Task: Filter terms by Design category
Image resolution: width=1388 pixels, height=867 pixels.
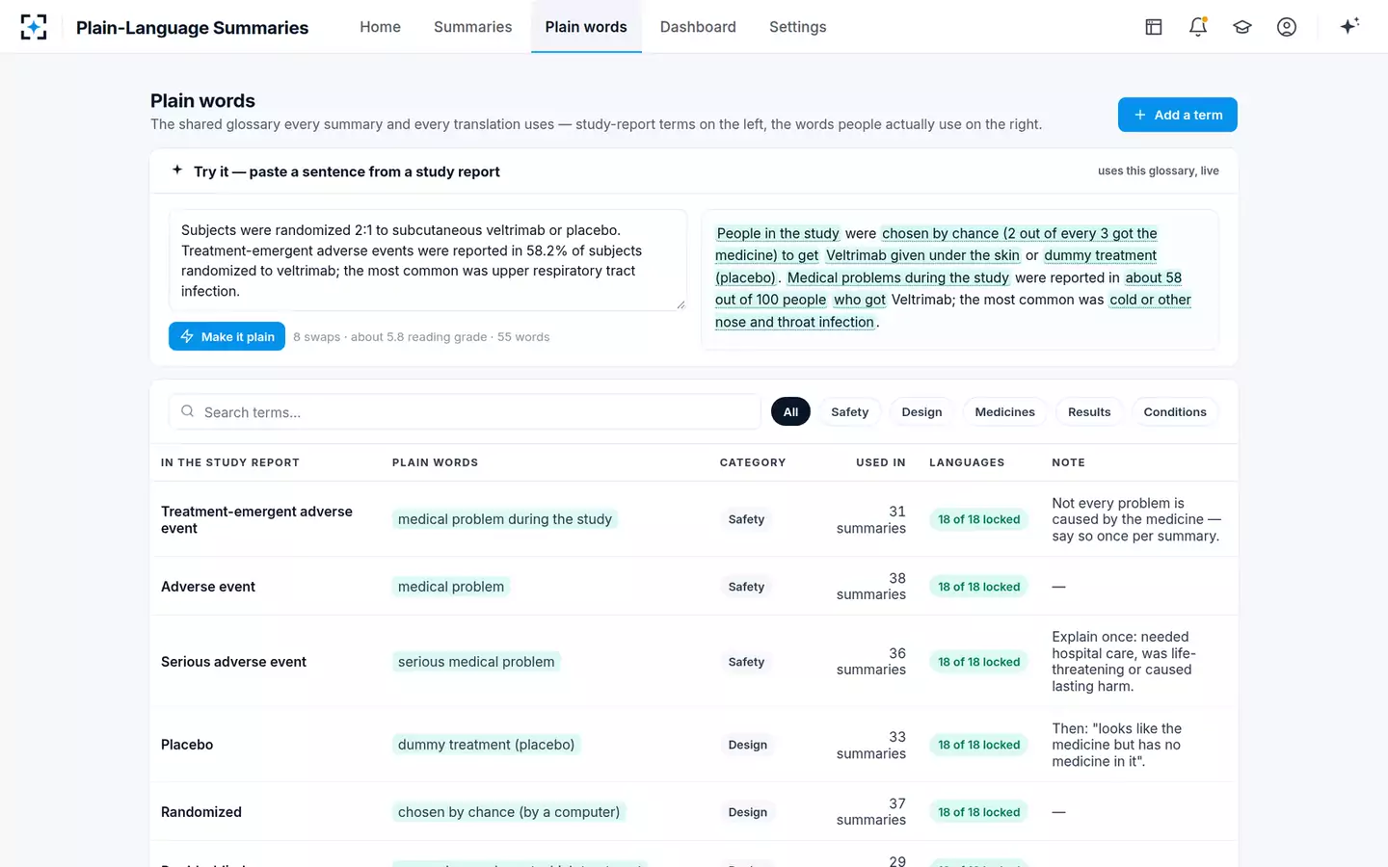Action: click(x=921, y=411)
